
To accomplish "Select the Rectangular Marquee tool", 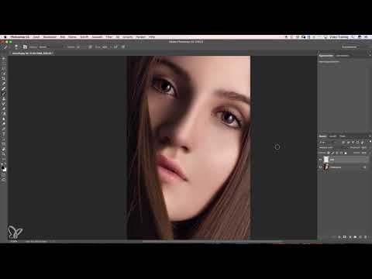I will click(4, 64).
